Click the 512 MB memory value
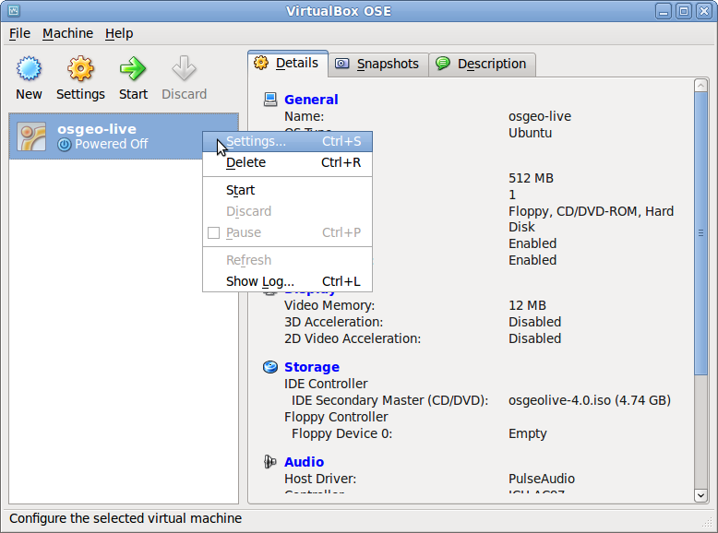The width and height of the screenshot is (718, 533). (x=531, y=178)
